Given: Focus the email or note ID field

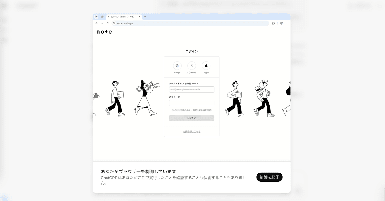Looking at the screenshot, I should (192, 90).
